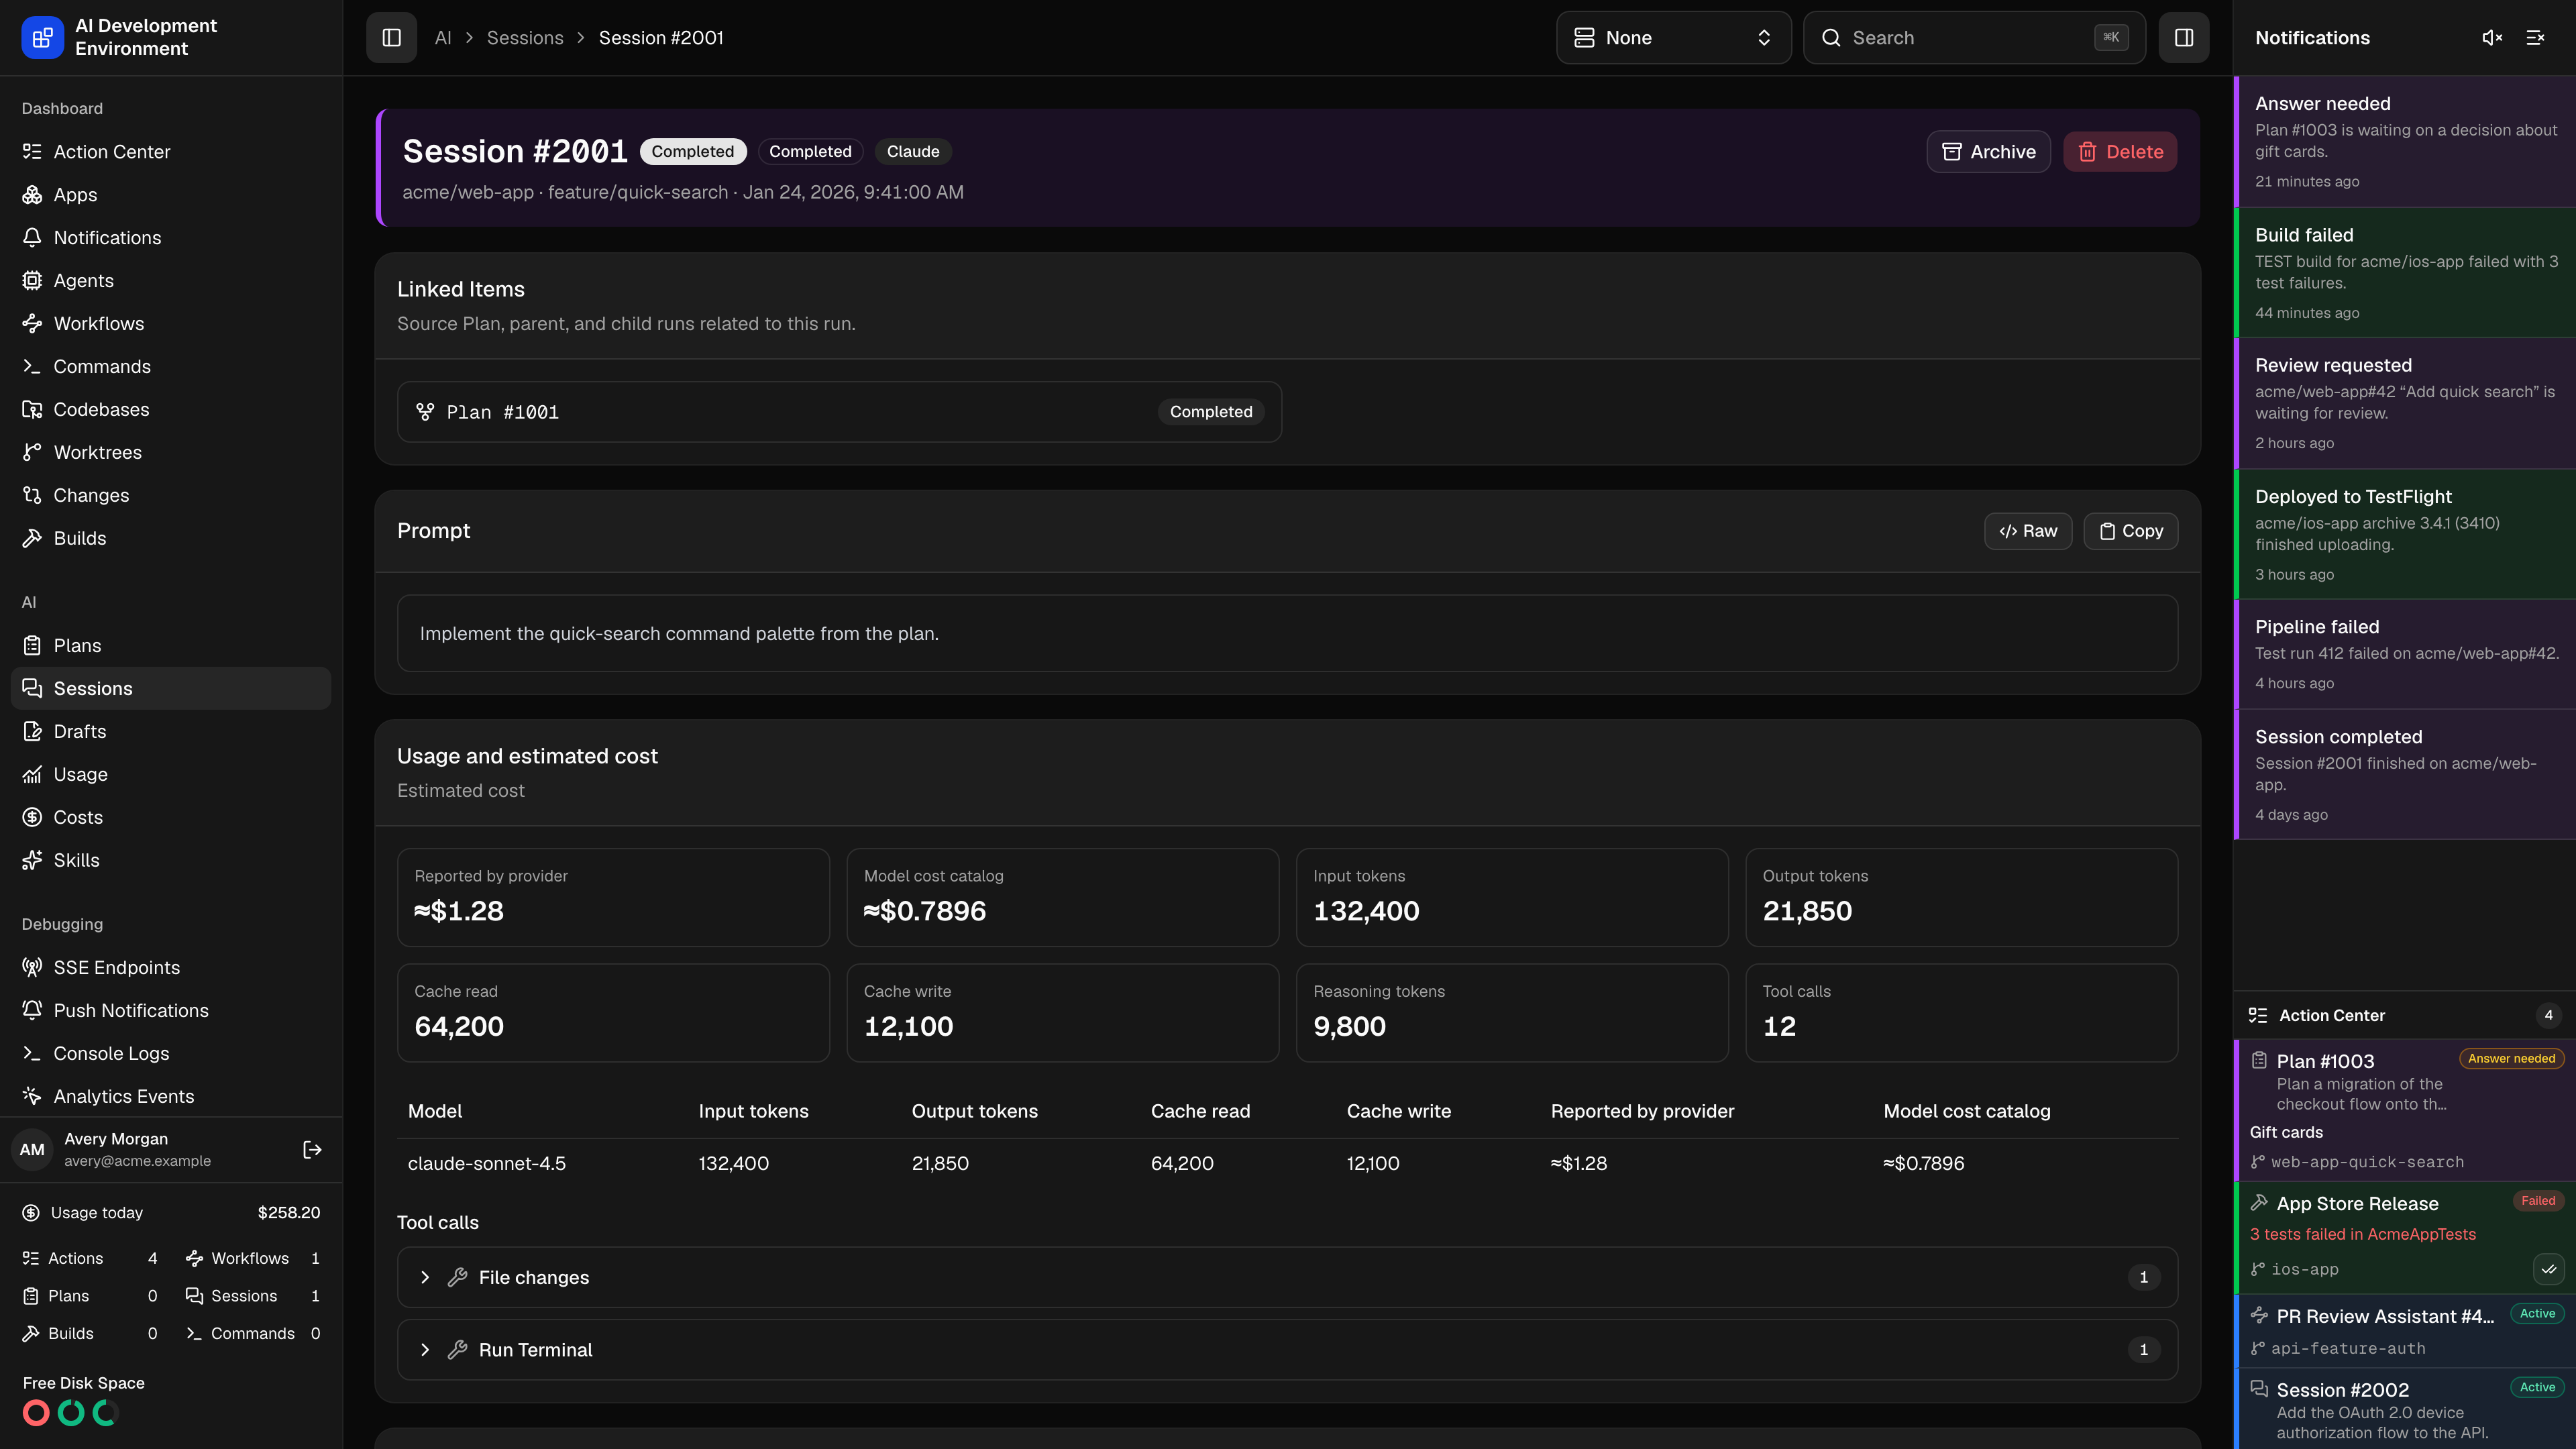Open Plans under the AI section

click(171, 646)
